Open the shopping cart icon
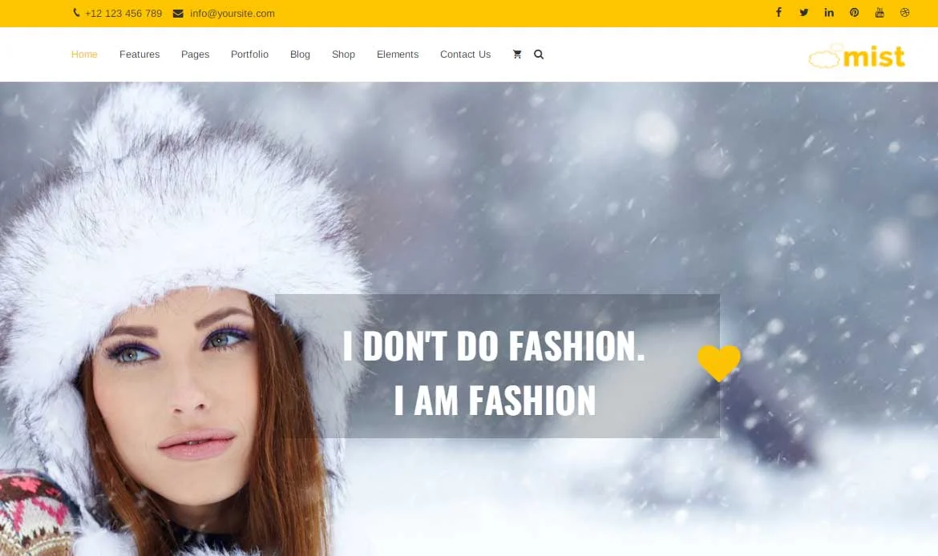938x556 pixels. pos(517,54)
